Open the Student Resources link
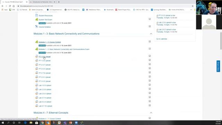Image resolution: width=222 pixels, height=125 pixels. coord(45,16)
